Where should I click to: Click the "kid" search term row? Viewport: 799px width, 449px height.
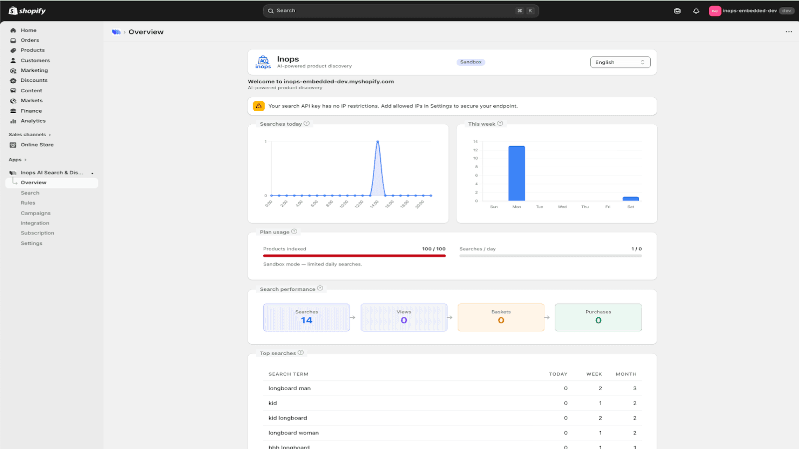(x=452, y=403)
